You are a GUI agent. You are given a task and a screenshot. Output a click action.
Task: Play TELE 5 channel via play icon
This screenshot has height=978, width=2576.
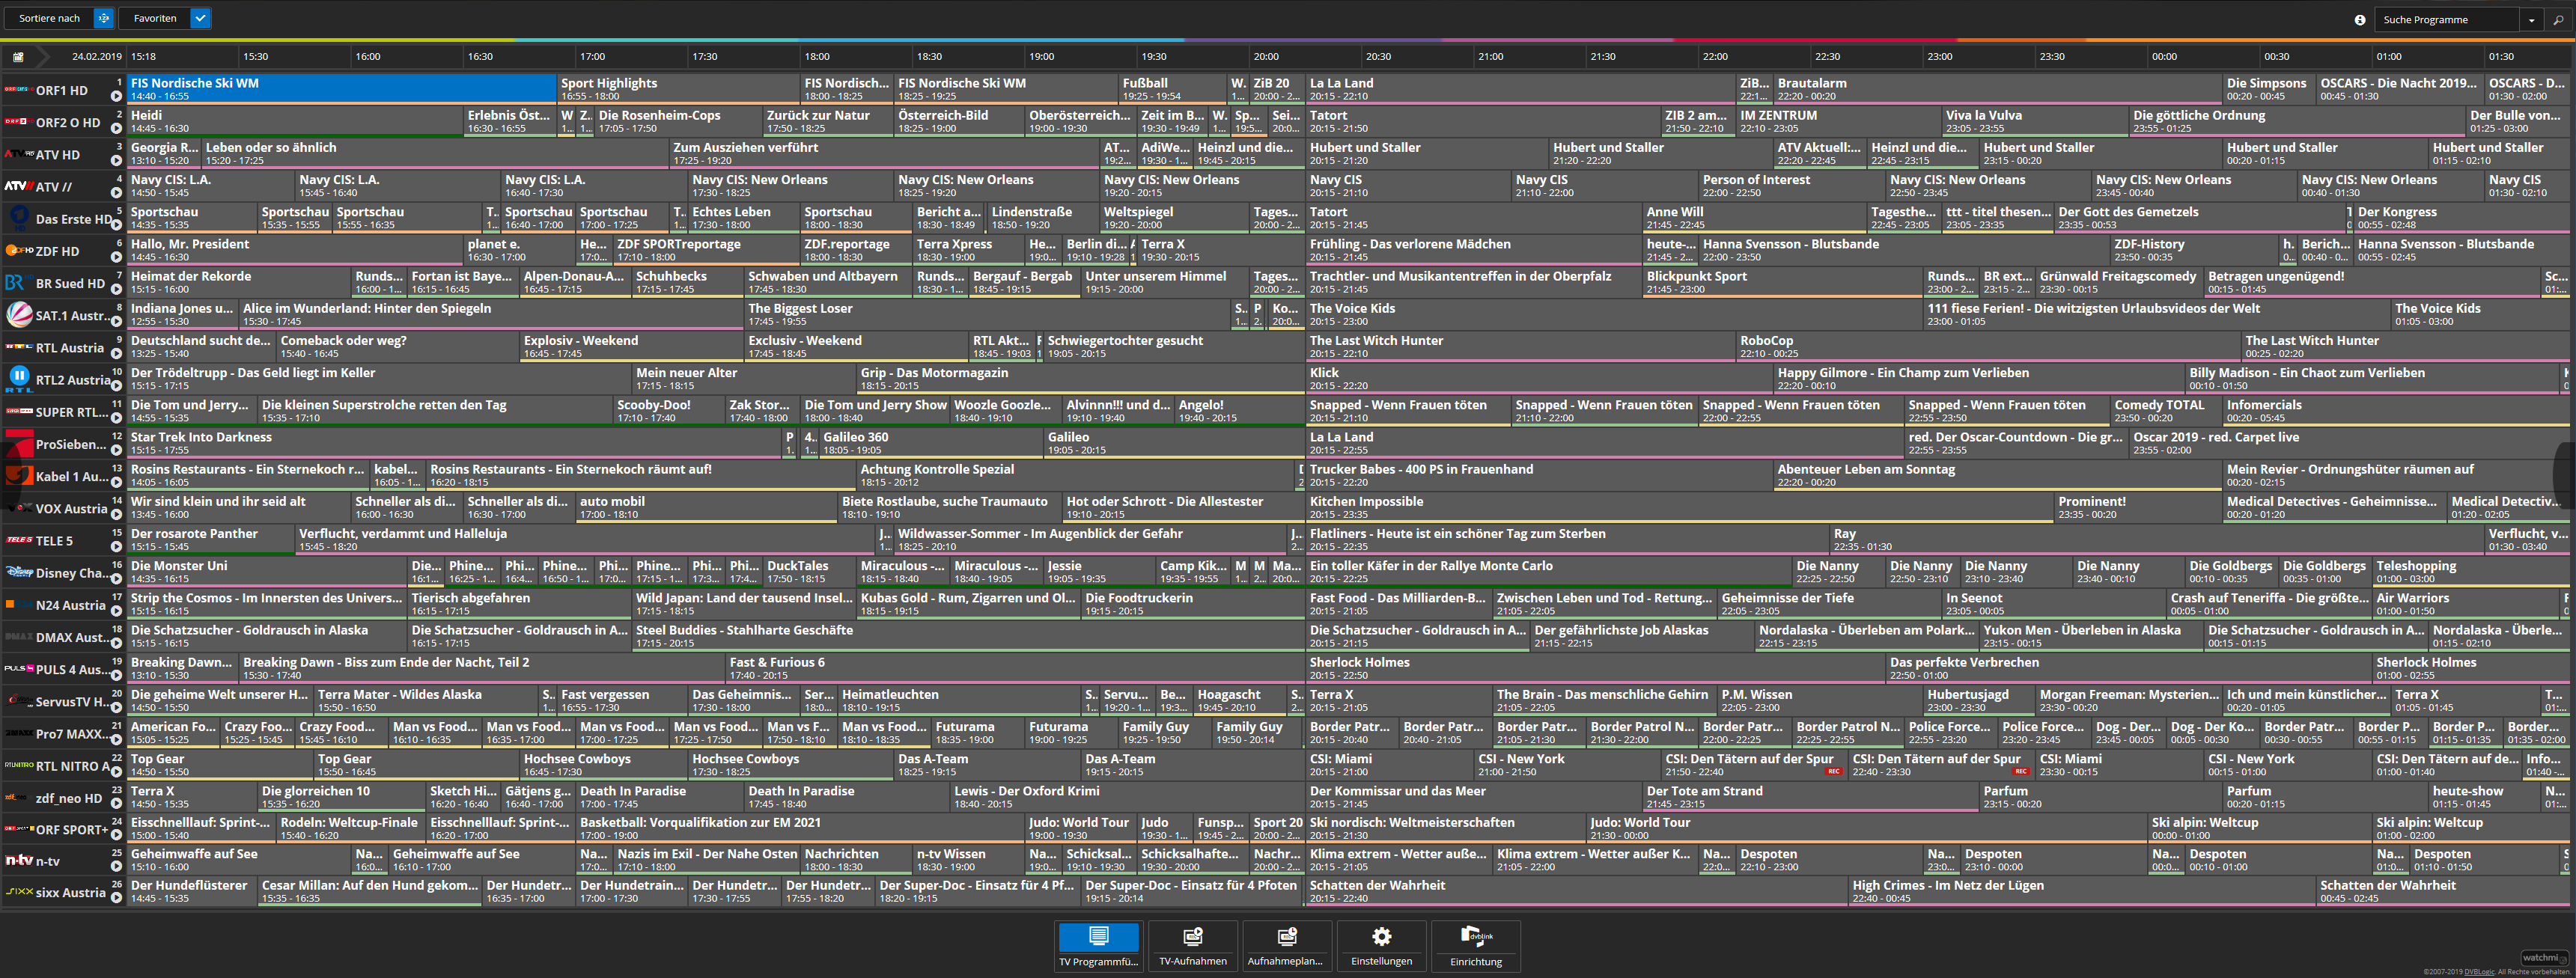[x=116, y=547]
